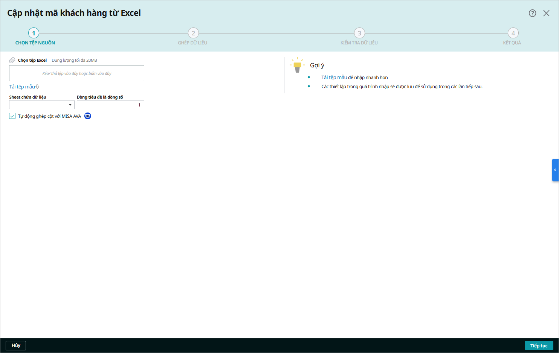Select the KIỂM TRA DỮ LIỆU step label

(x=359, y=43)
